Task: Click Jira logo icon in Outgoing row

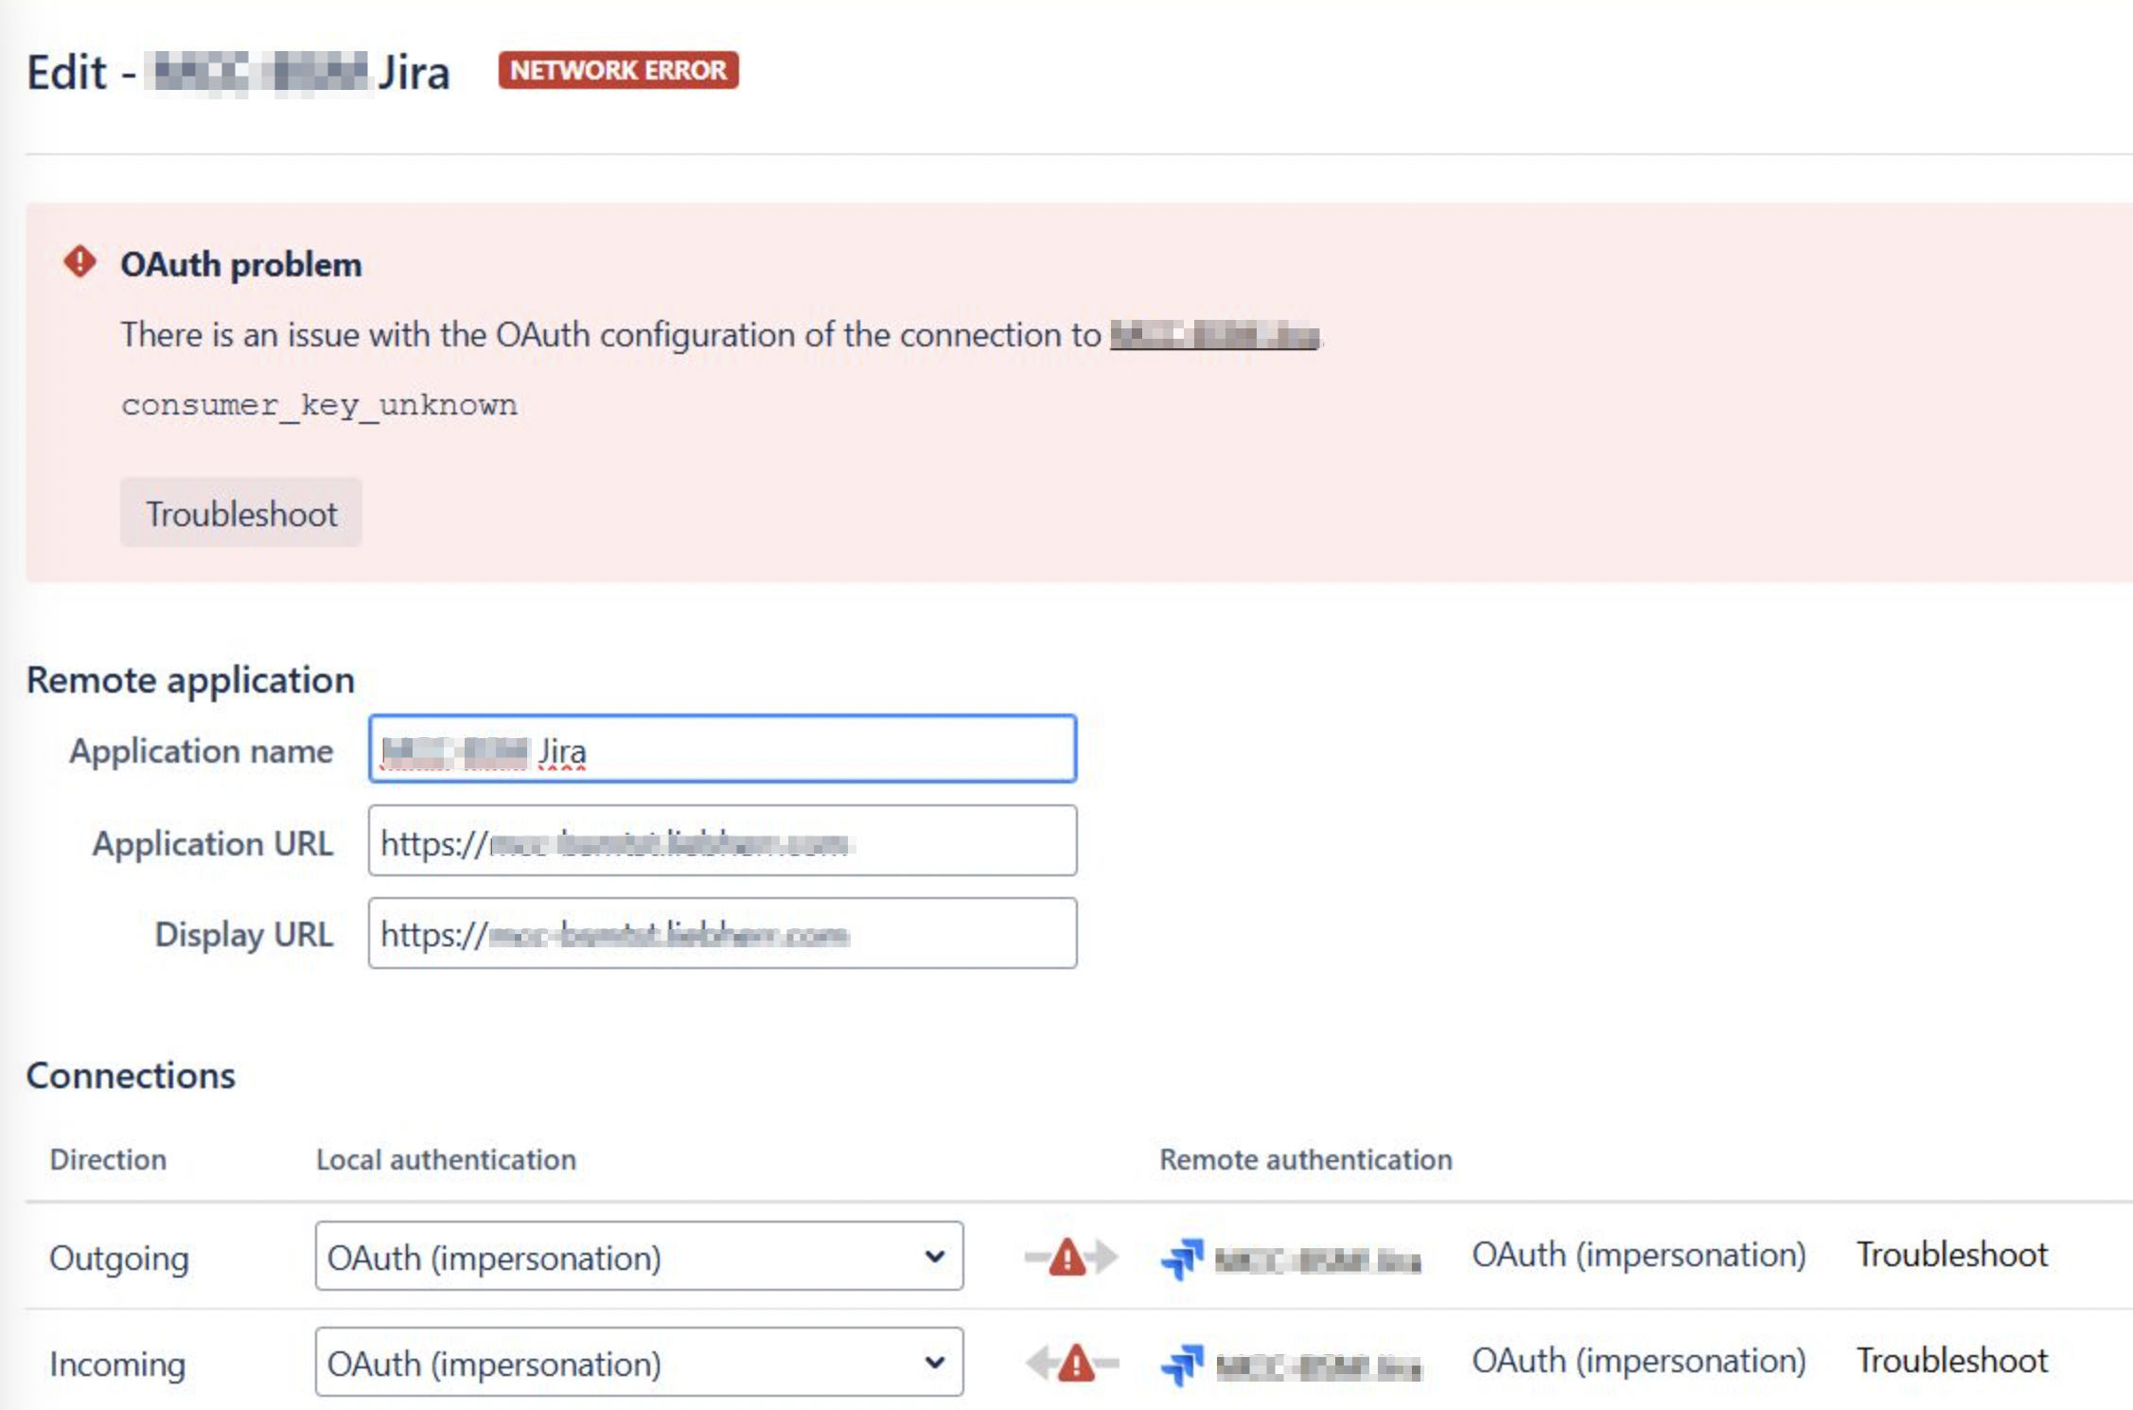Action: tap(1182, 1259)
